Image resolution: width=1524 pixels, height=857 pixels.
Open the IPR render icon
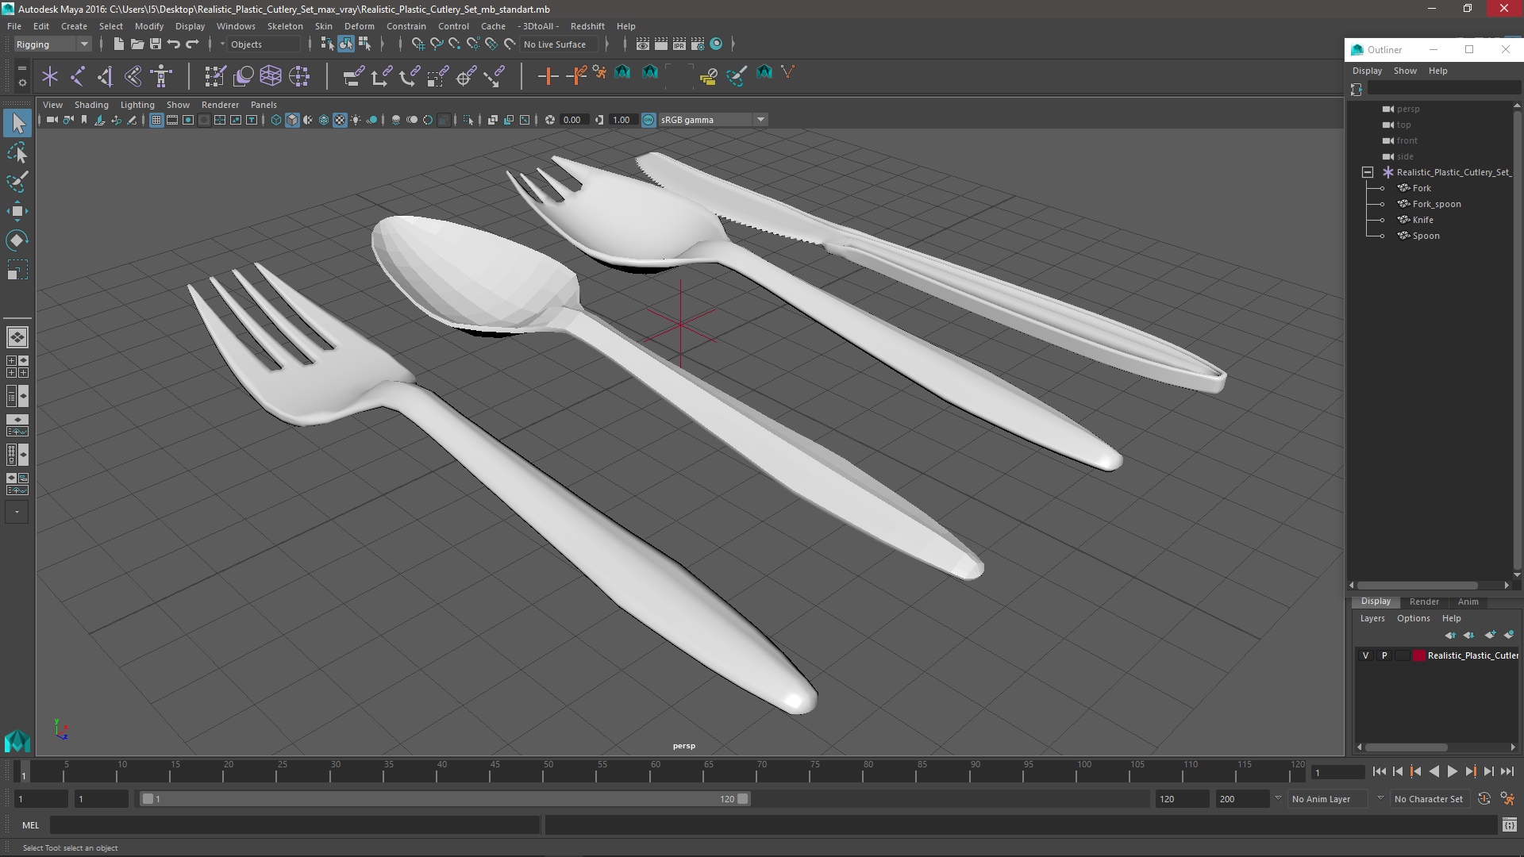pyautogui.click(x=679, y=44)
